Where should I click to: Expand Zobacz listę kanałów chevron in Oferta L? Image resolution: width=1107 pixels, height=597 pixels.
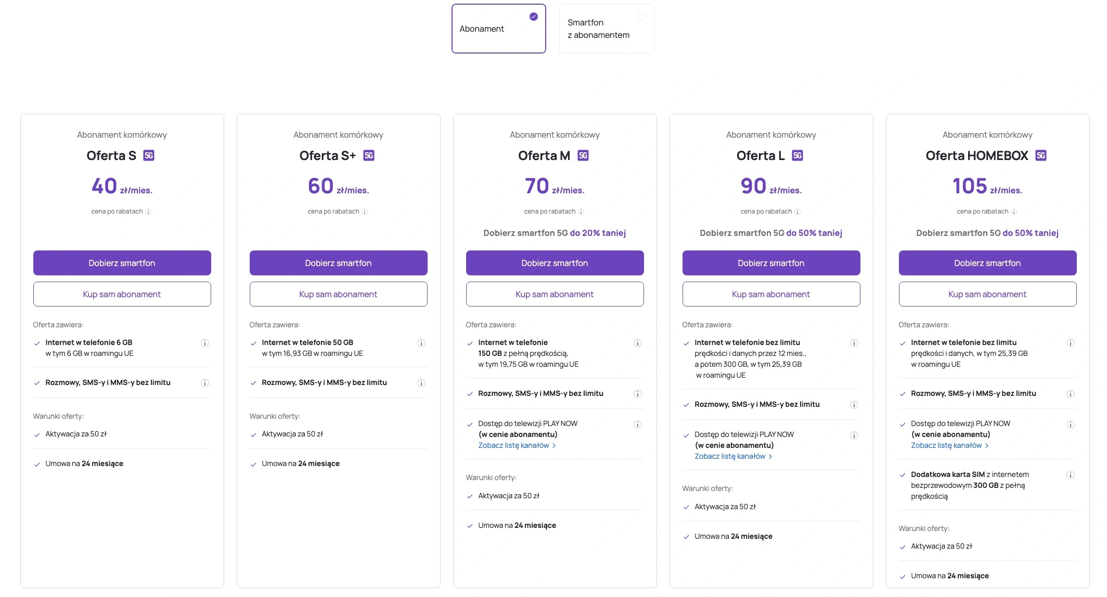(770, 457)
